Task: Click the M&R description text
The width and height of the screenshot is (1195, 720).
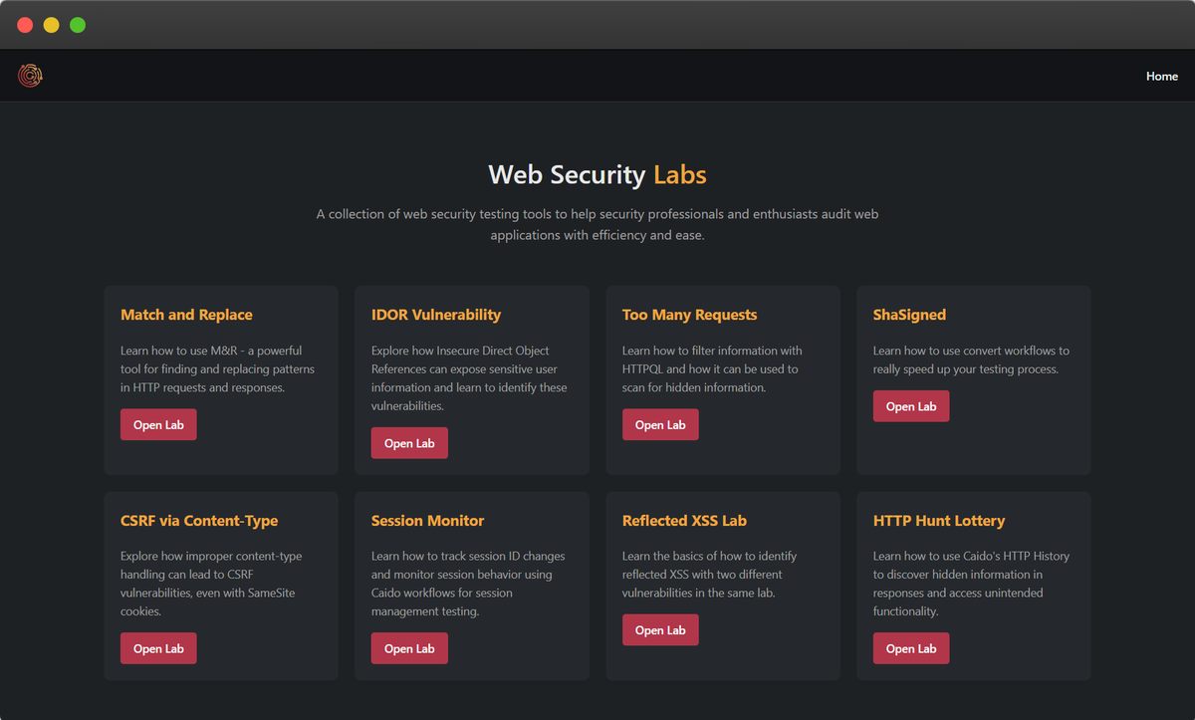Action: pos(217,368)
